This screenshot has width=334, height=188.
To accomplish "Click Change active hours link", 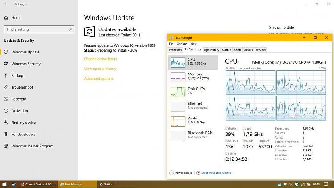I will point(100,59).
